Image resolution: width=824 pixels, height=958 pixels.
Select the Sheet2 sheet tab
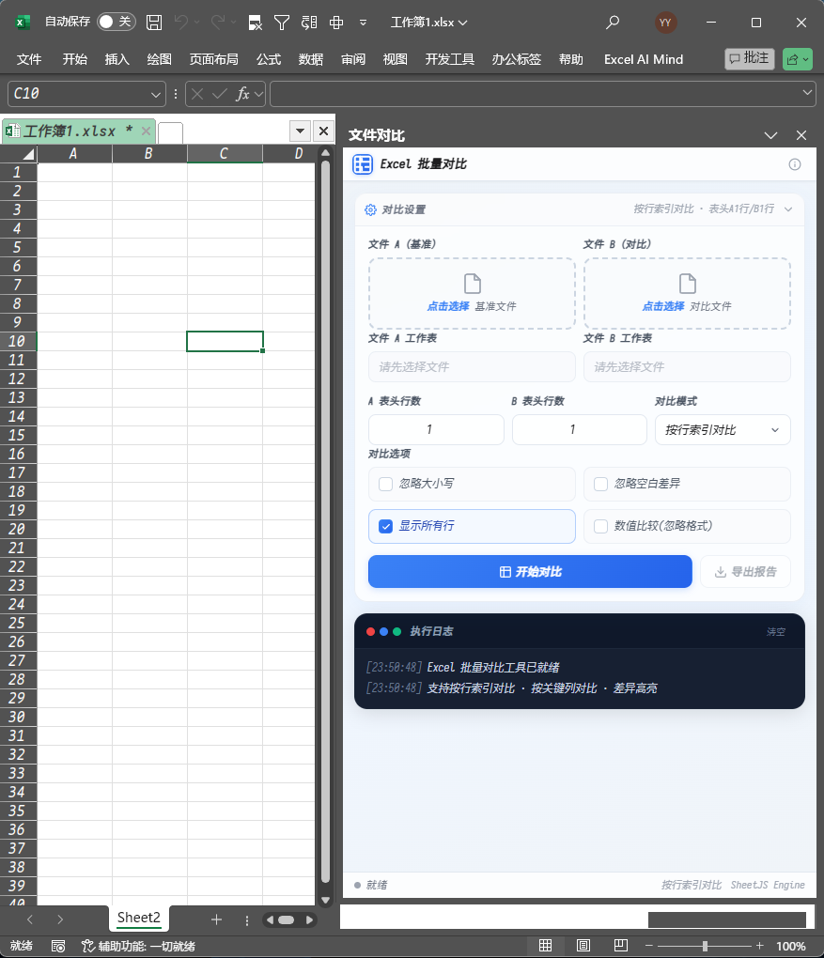pyautogui.click(x=139, y=918)
